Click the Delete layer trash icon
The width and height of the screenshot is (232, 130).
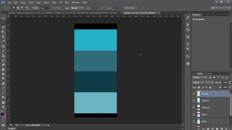coord(226,129)
